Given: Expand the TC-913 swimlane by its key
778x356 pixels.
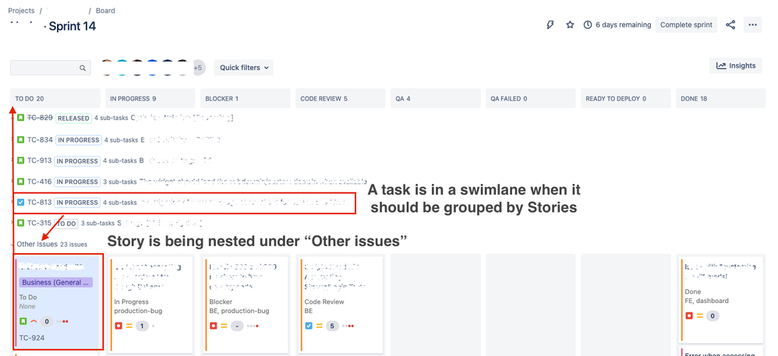Looking at the screenshot, I should click(40, 160).
